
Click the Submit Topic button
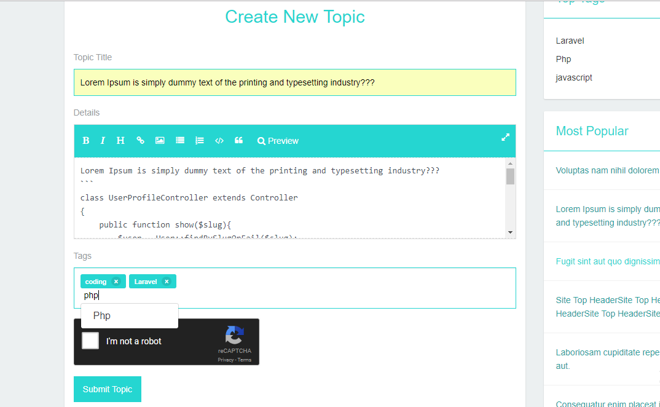pos(108,389)
